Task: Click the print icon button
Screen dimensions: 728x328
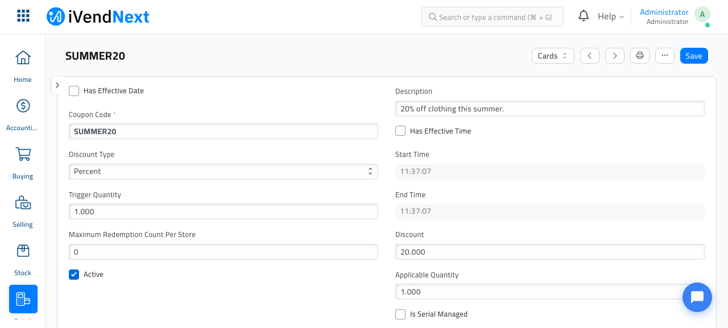Action: [x=640, y=56]
